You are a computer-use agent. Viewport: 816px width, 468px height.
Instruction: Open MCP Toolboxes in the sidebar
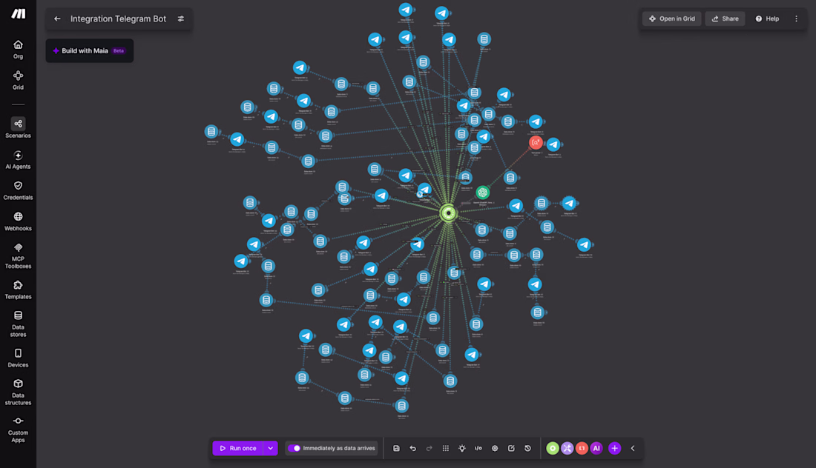[x=19, y=256]
